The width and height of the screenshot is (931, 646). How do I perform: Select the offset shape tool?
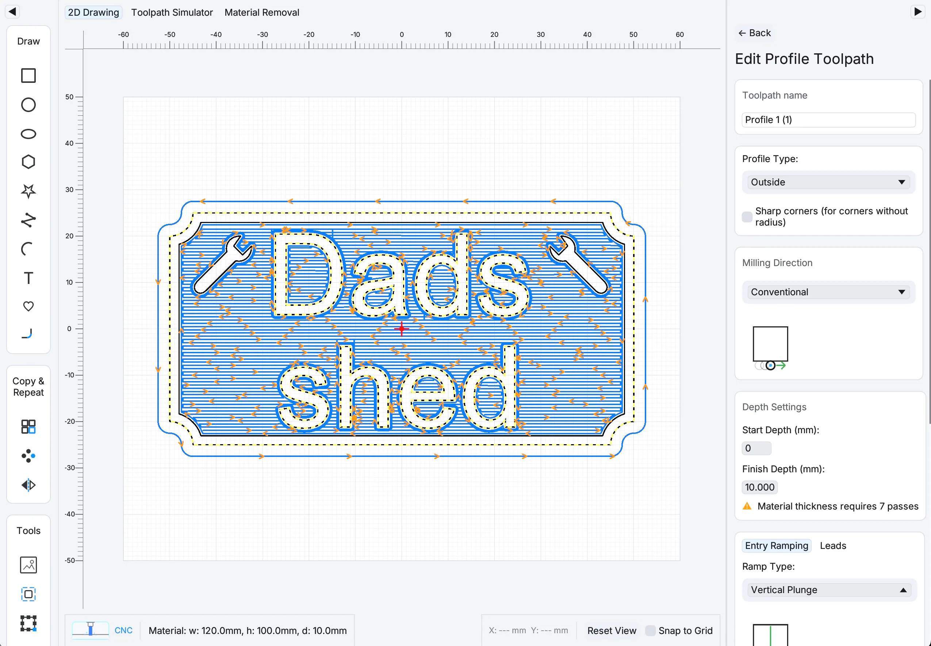(x=28, y=594)
